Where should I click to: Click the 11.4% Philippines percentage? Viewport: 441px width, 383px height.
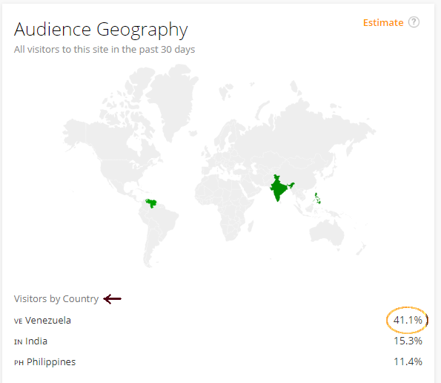tap(408, 361)
